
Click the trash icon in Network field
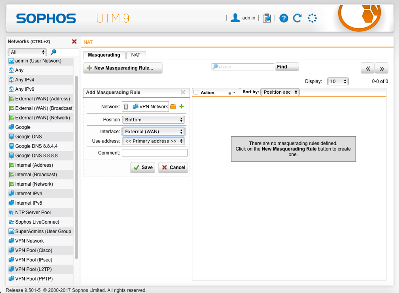126,107
